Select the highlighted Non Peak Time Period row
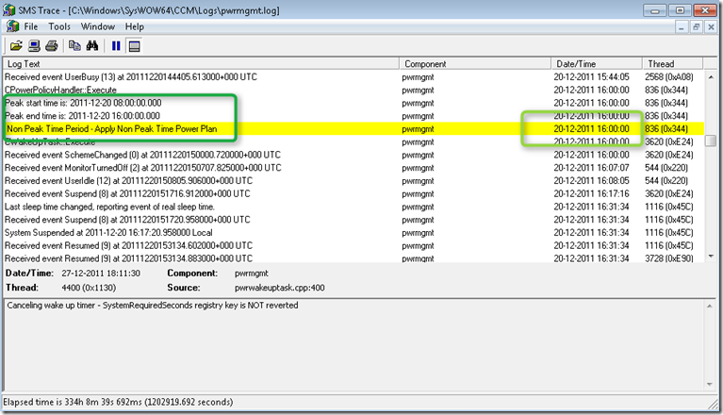 tap(353, 128)
